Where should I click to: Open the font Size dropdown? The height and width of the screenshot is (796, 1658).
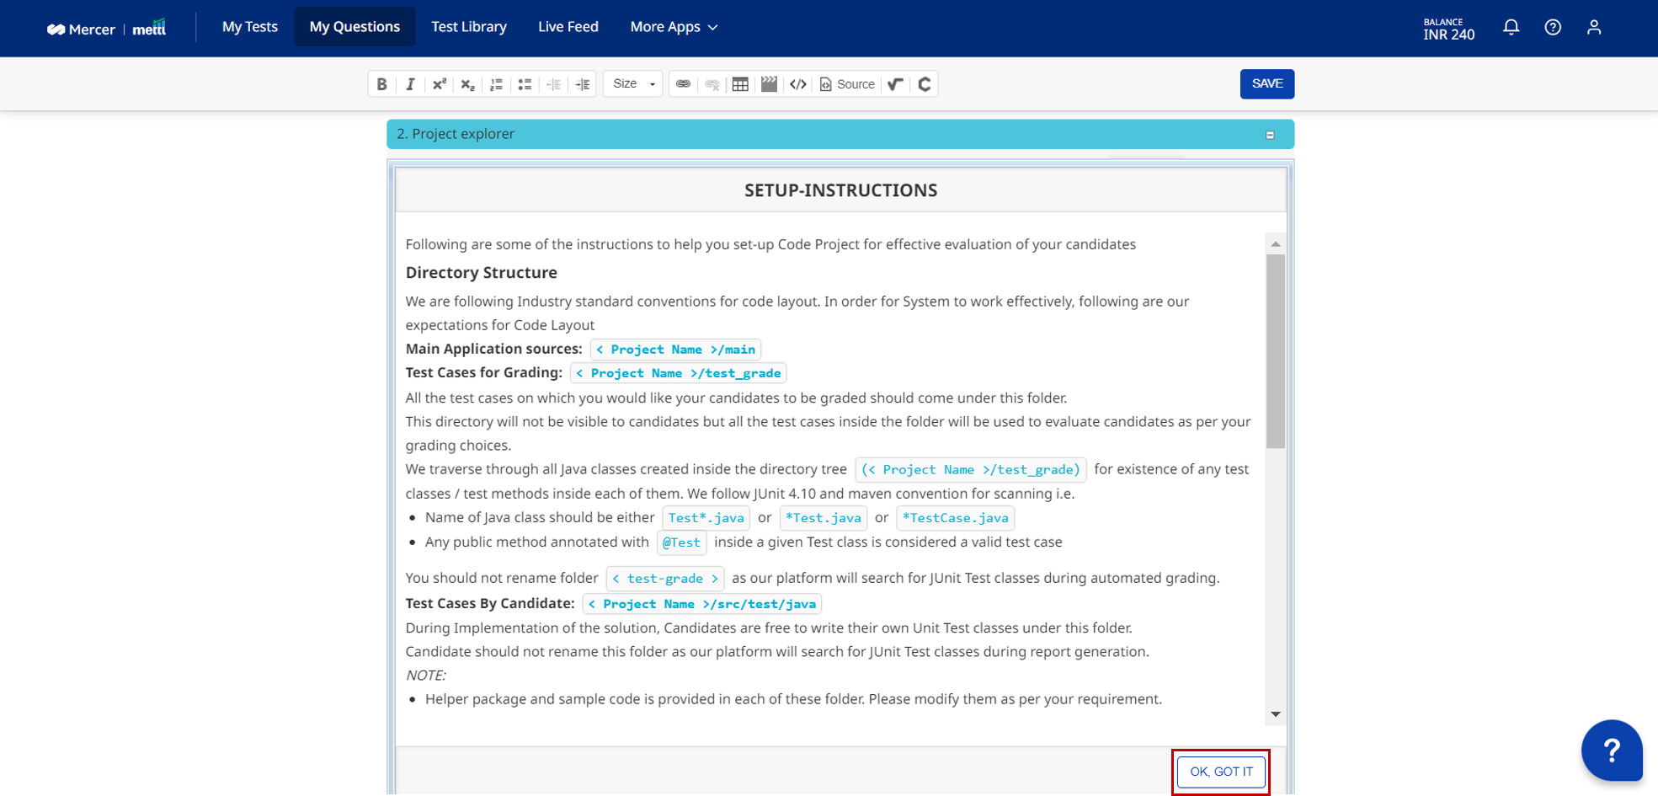[x=633, y=84]
